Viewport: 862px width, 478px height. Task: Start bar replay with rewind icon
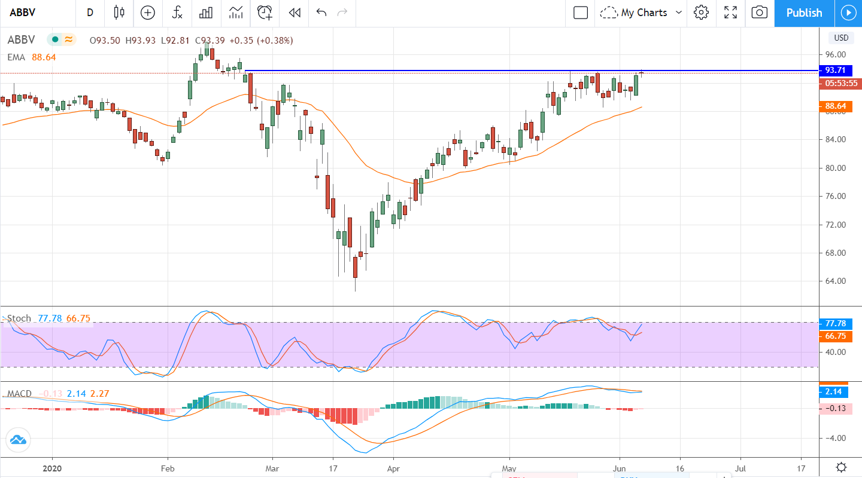tap(294, 13)
